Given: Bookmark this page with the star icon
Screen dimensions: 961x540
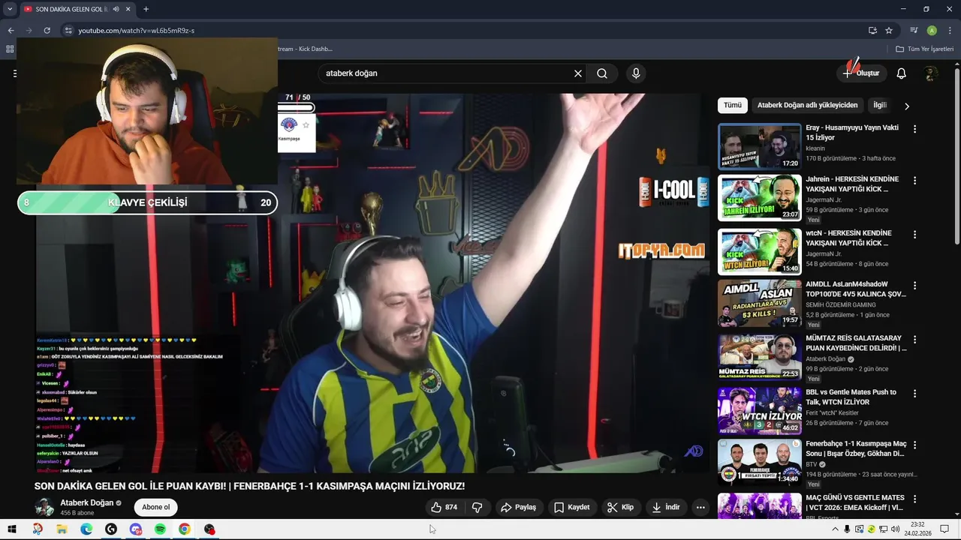Looking at the screenshot, I should coord(889,31).
